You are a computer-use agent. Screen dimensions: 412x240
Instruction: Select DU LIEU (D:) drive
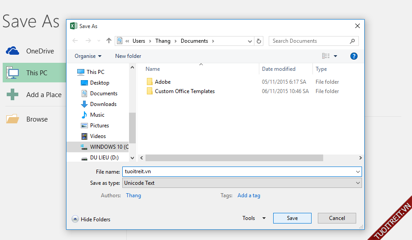point(104,158)
